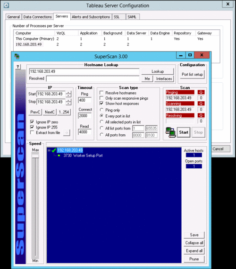Click the networked computers scan icon
Image resolution: width=236 pixels, height=269 pixels.
pos(170,132)
